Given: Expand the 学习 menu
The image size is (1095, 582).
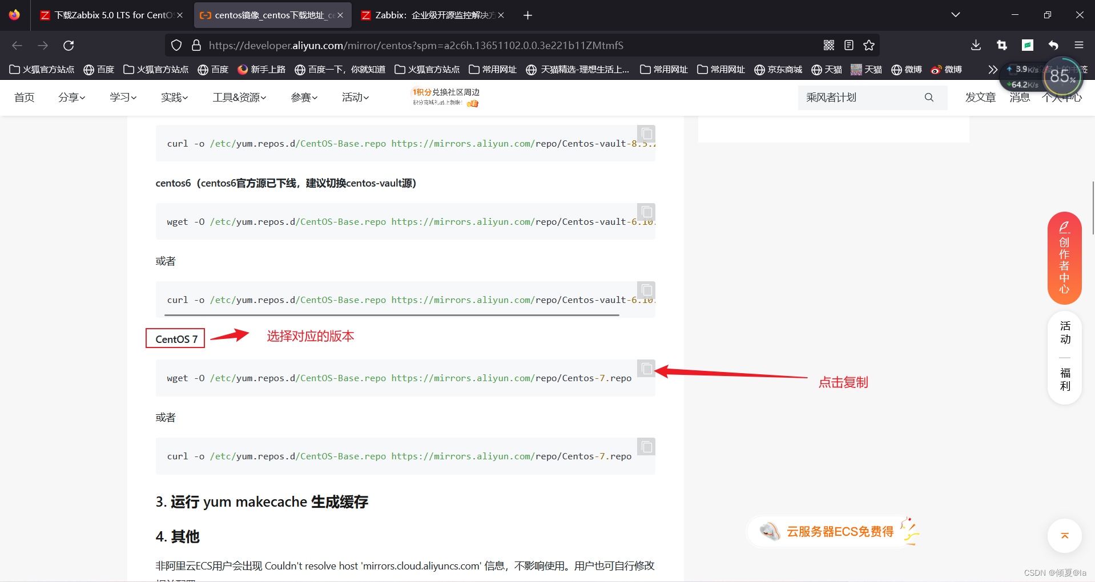Looking at the screenshot, I should [x=123, y=98].
